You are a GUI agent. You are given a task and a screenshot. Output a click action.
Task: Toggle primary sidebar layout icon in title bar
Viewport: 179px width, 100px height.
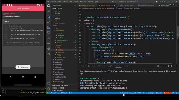click(157, 2)
